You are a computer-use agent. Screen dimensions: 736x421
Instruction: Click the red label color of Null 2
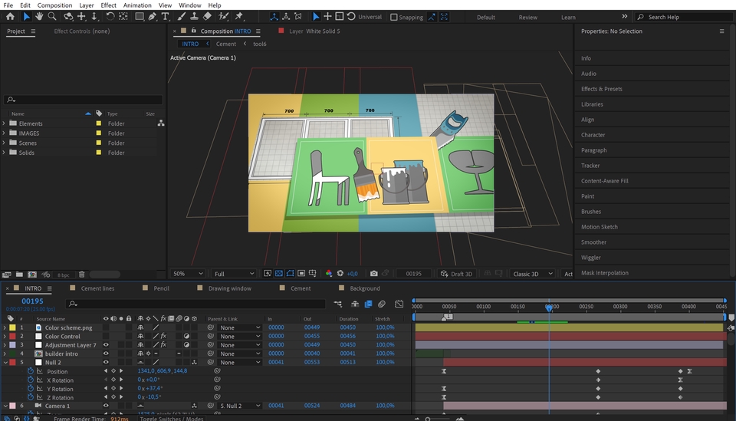coord(12,363)
